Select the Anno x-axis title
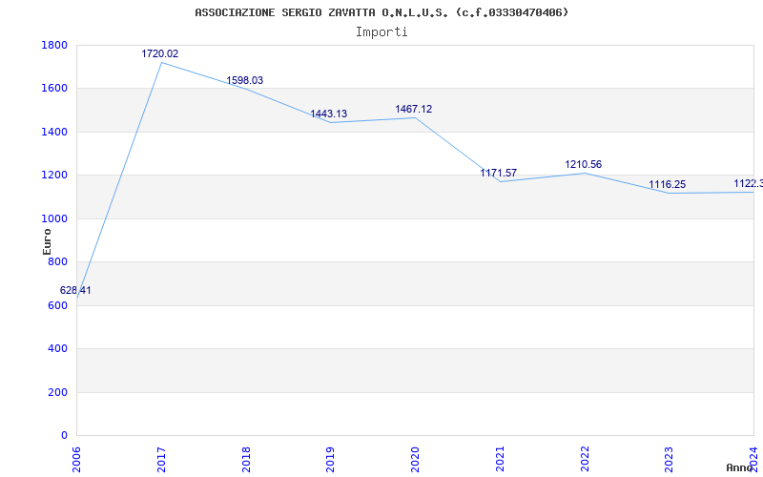The height and width of the screenshot is (477, 763). pos(740,467)
